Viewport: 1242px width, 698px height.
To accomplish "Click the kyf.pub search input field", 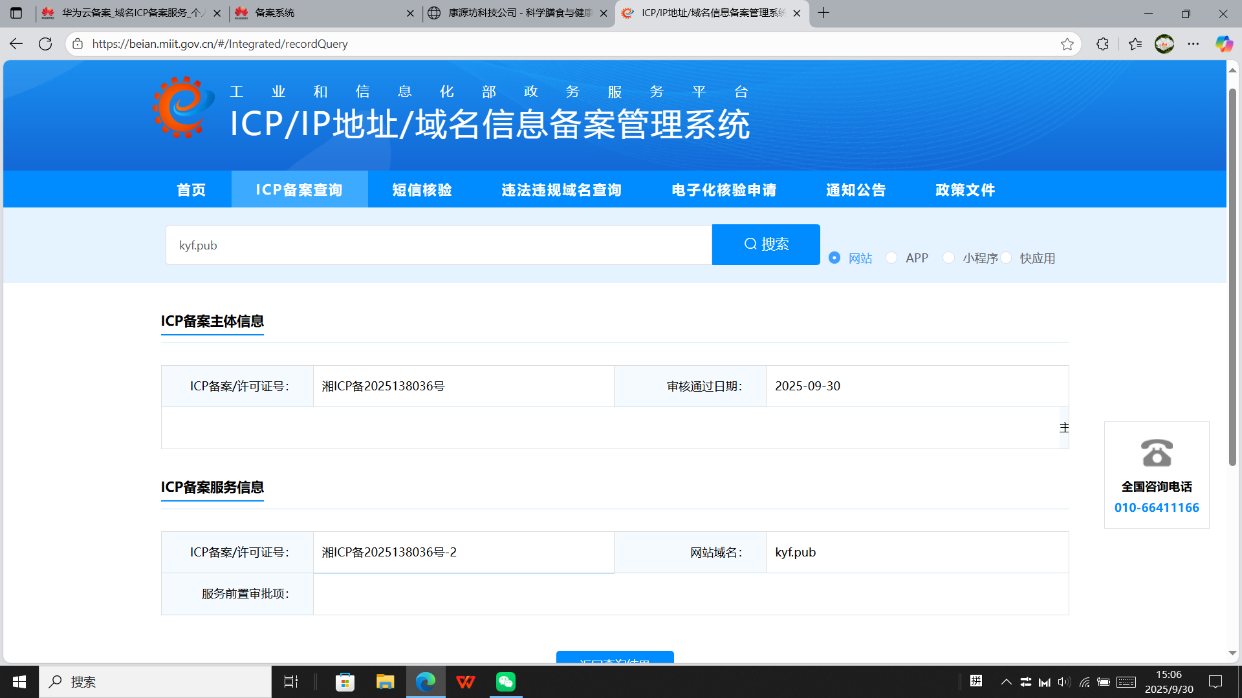I will tap(439, 245).
